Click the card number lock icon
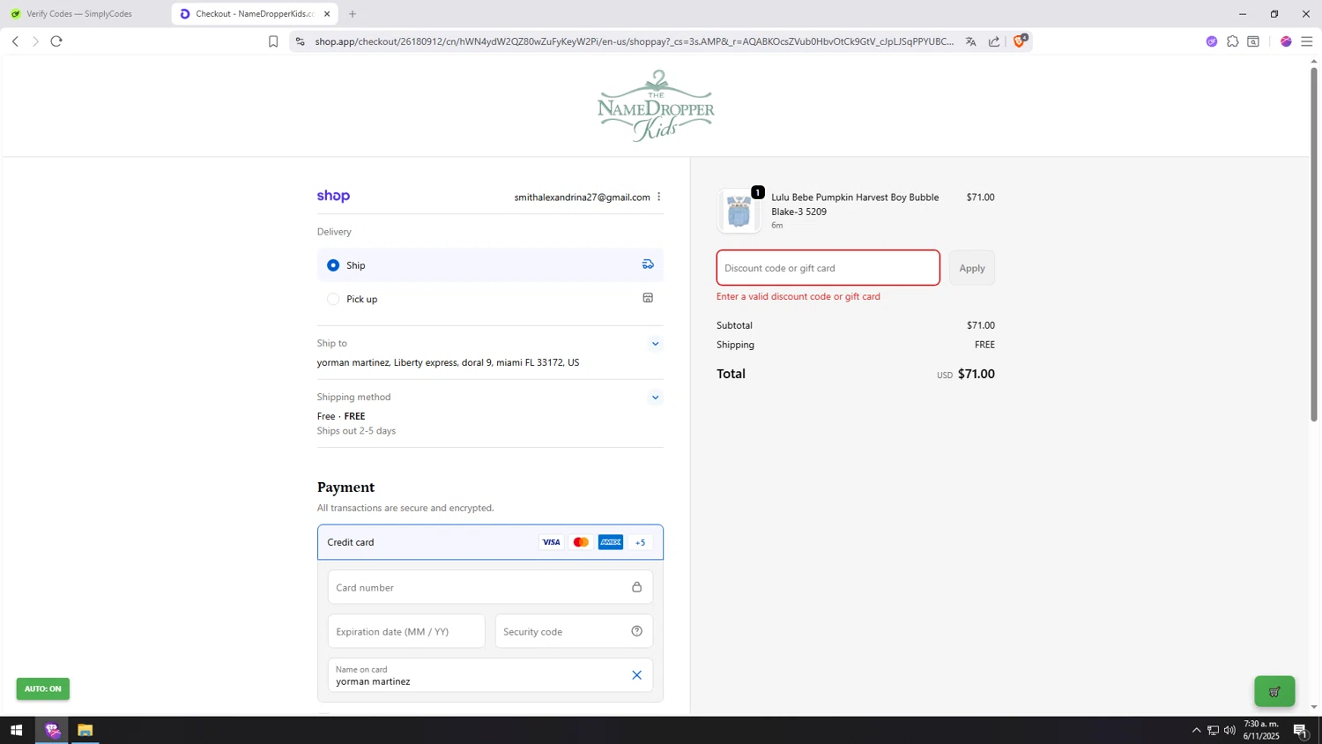The width and height of the screenshot is (1322, 744). (636, 587)
